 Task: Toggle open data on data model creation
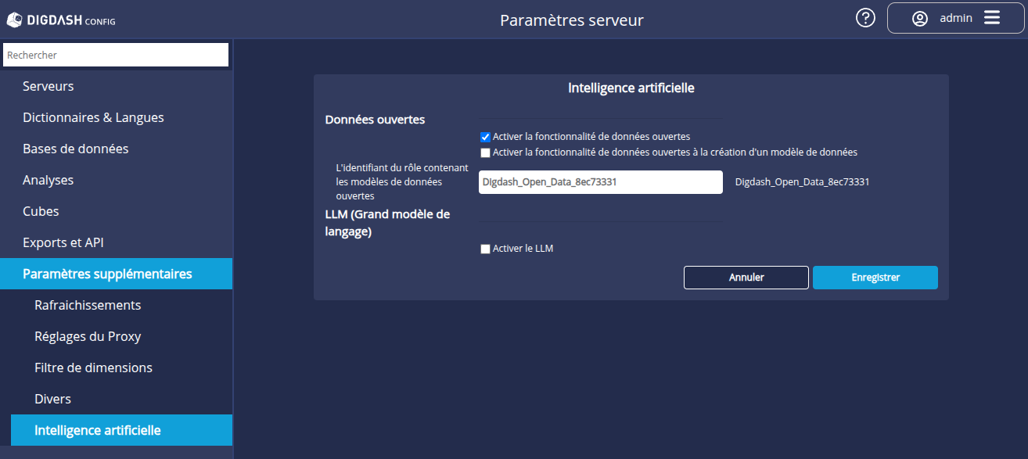[485, 152]
